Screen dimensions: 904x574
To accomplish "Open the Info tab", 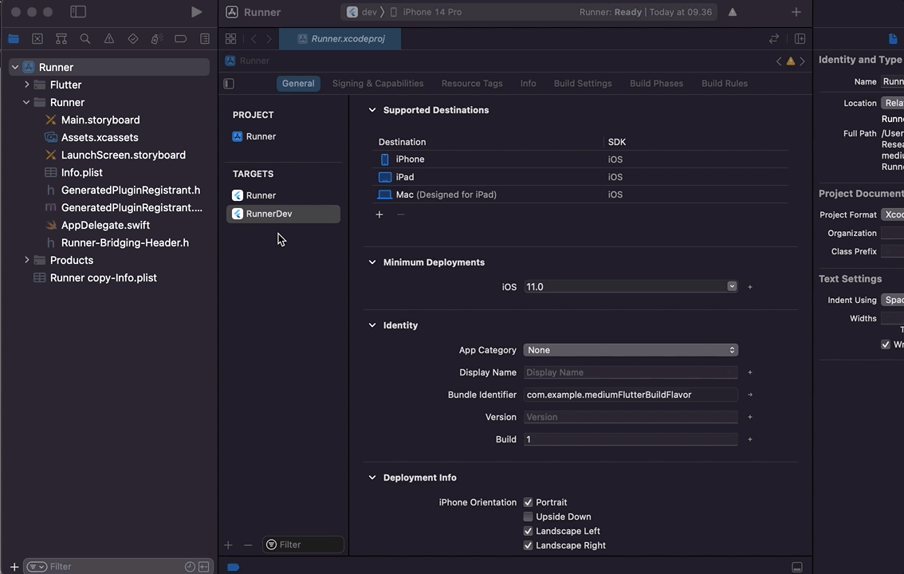I will 528,84.
